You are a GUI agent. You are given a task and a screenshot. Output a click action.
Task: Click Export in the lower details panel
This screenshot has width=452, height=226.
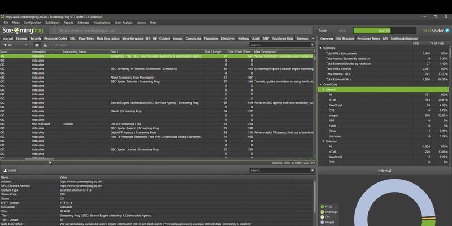pos(10,171)
